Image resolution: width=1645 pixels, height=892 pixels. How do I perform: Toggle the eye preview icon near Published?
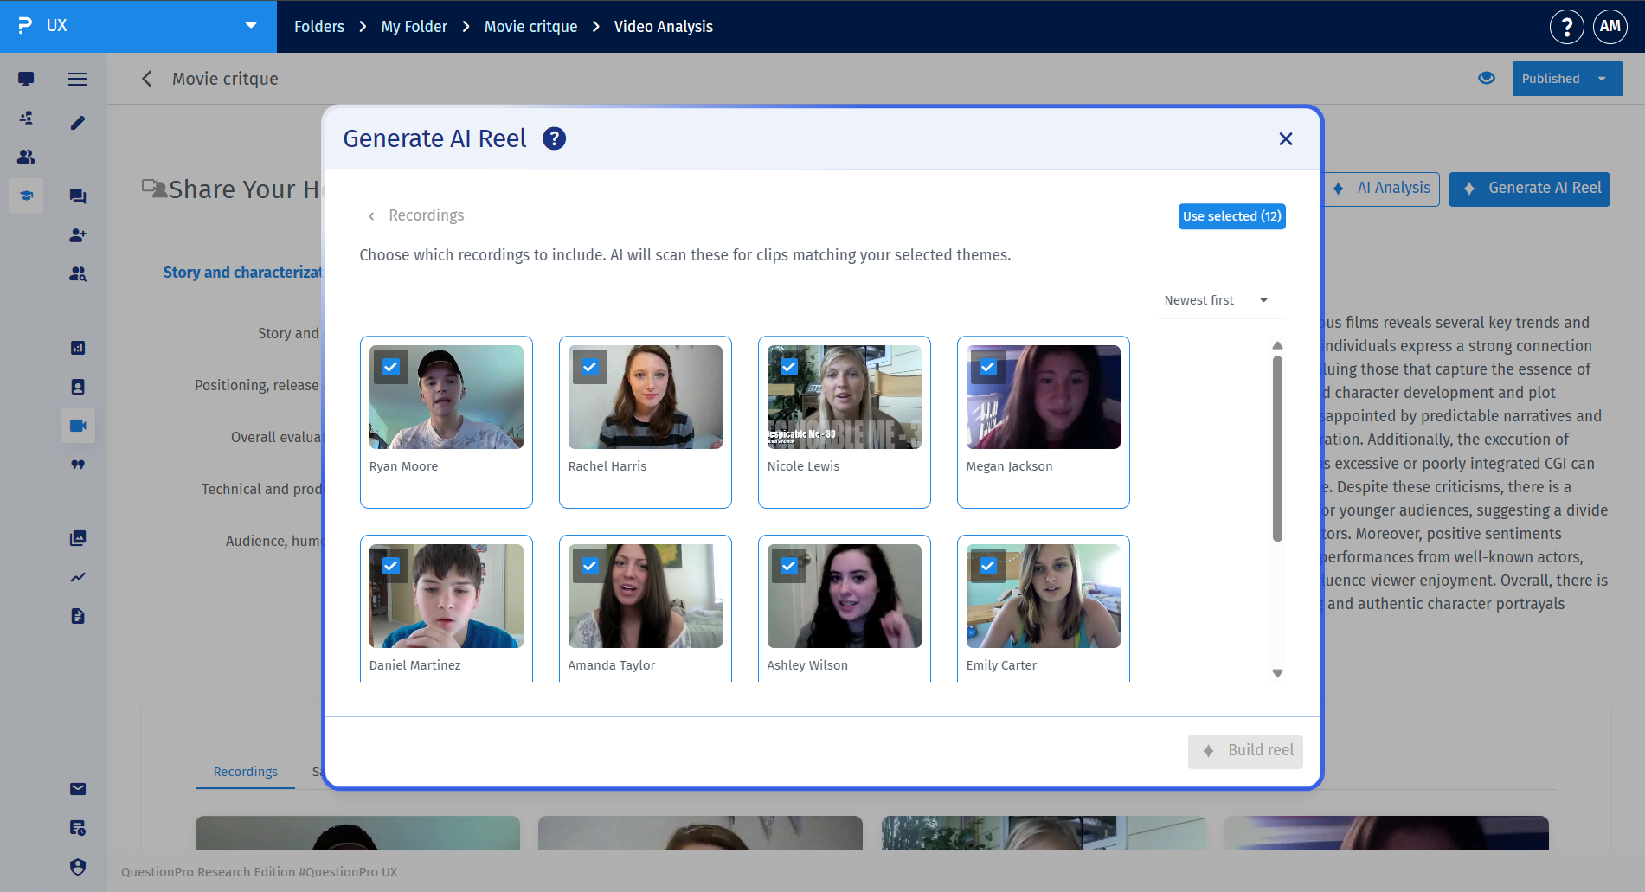(1487, 78)
